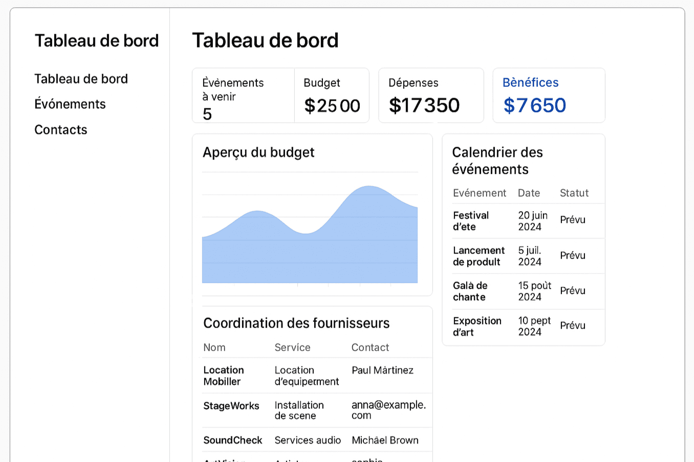Click the Date column header
694x462 pixels.
point(529,193)
